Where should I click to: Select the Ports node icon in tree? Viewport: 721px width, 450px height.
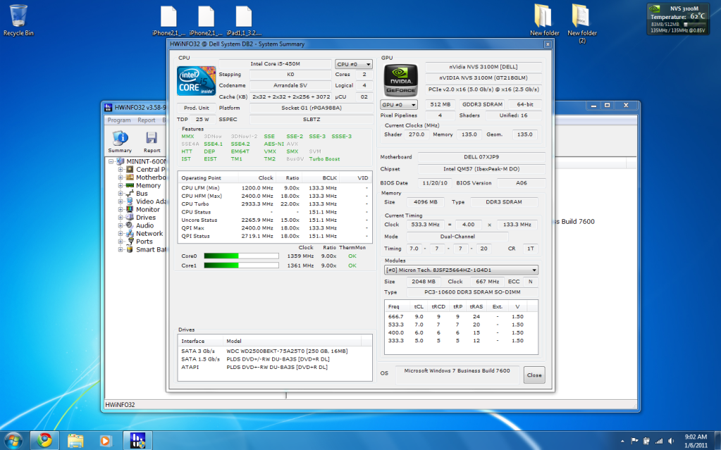(x=130, y=242)
